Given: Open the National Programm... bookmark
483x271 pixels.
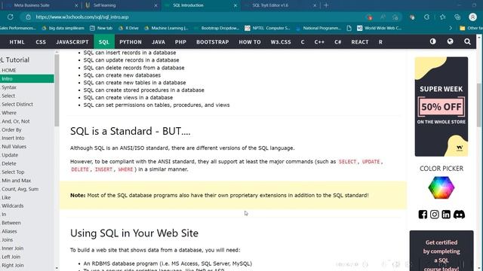Looking at the screenshot, I should (318, 28).
